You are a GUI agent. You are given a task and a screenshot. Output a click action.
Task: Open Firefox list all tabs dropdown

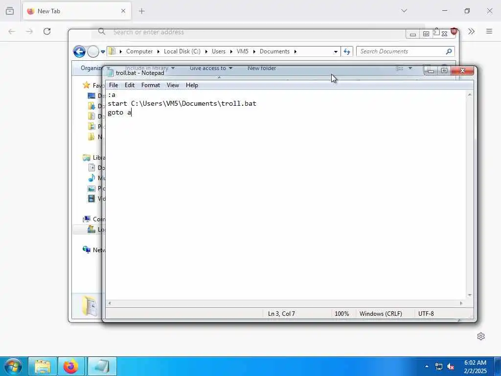pos(404,11)
